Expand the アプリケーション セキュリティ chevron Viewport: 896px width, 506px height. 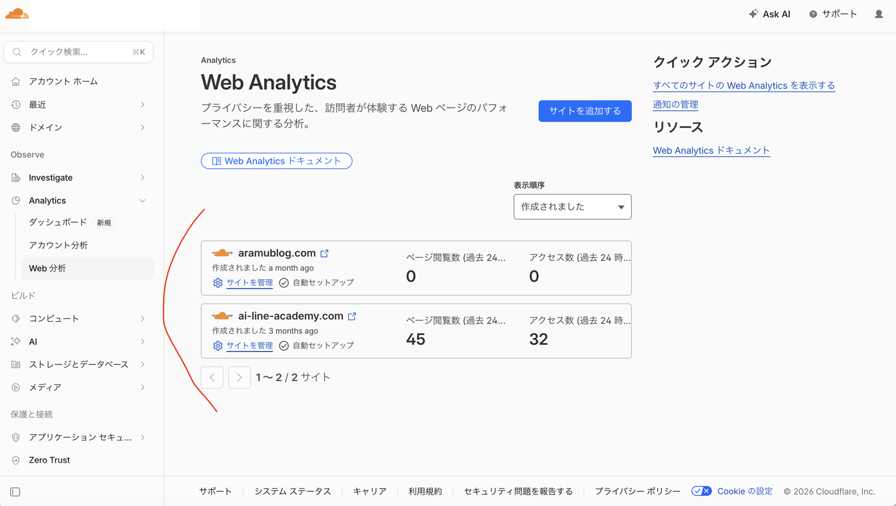(143, 437)
